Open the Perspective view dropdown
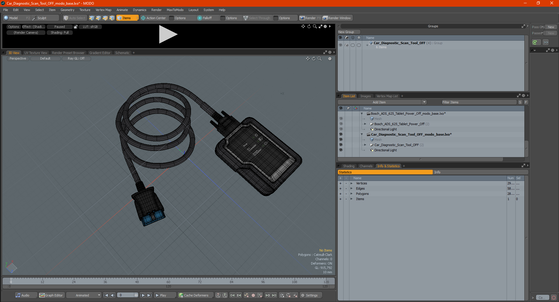 pos(18,59)
